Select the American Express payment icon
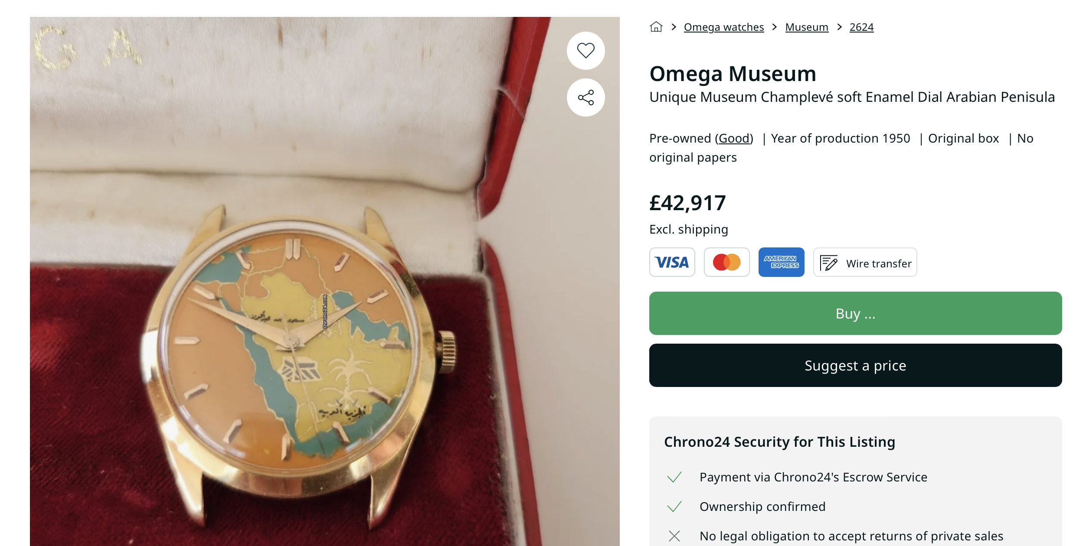The height and width of the screenshot is (546, 1086). (x=781, y=262)
